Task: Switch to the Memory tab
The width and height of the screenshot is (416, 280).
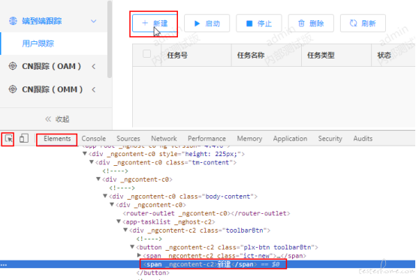Action: [x=249, y=139]
